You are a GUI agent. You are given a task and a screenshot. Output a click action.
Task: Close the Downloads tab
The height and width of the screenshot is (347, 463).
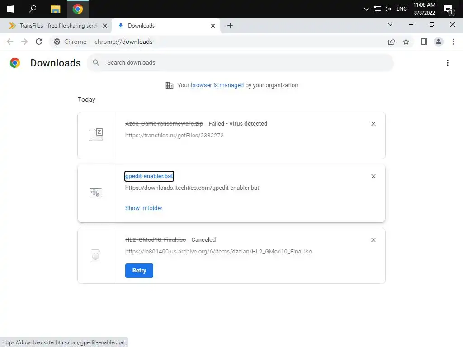(x=213, y=26)
